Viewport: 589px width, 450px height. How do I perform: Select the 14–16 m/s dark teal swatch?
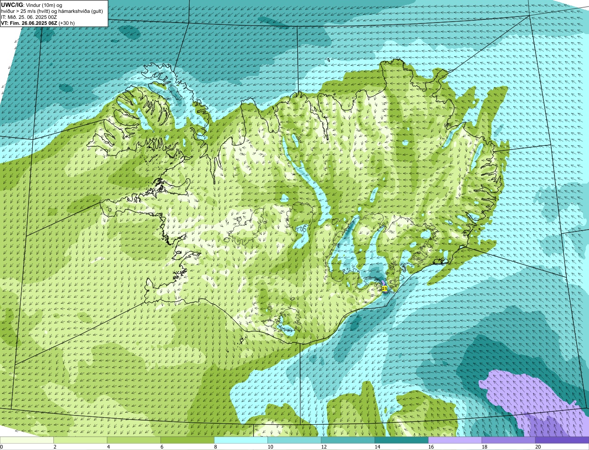401,440
